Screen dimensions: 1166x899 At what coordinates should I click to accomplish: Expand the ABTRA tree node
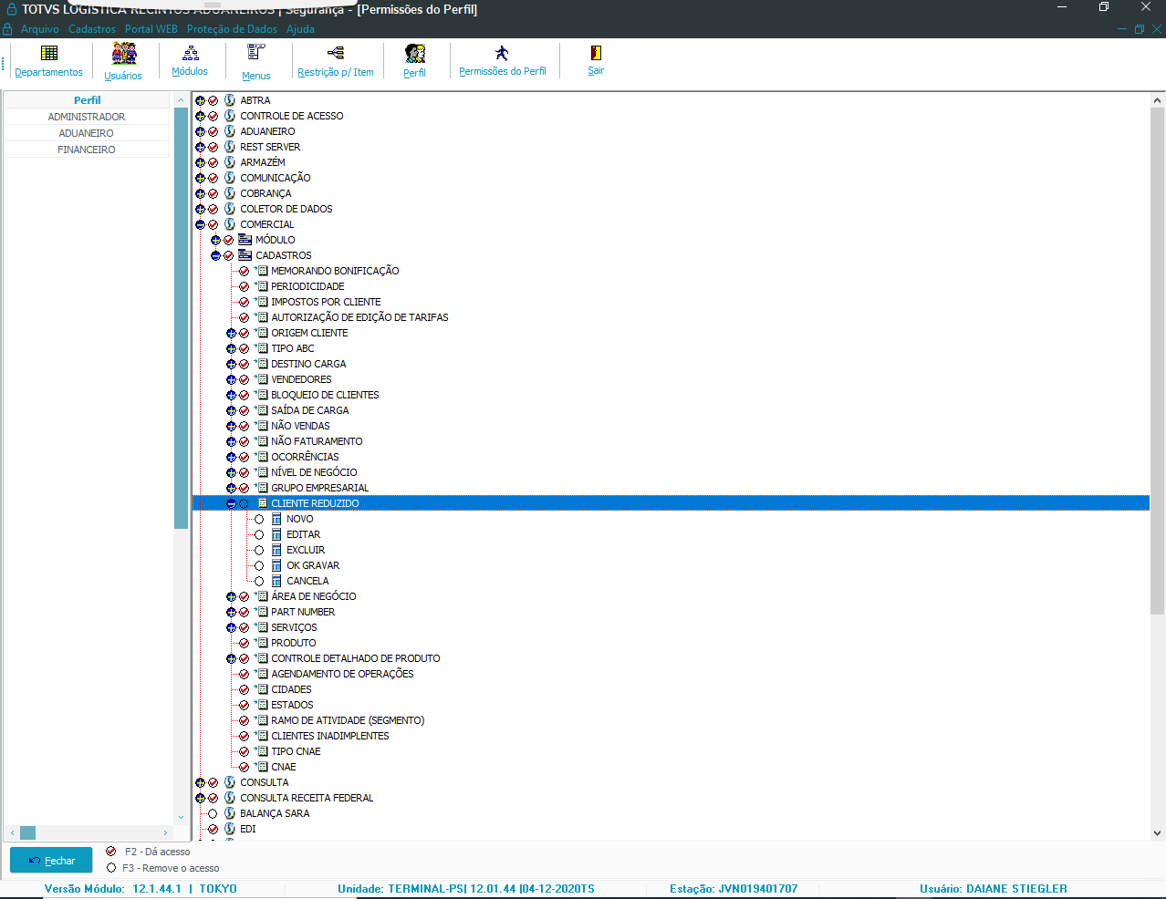(x=200, y=101)
